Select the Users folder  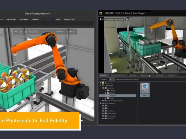(x=110, y=98)
